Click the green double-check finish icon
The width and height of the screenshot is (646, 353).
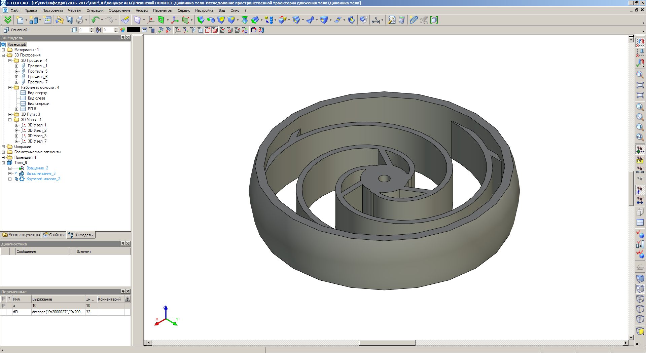point(7,20)
